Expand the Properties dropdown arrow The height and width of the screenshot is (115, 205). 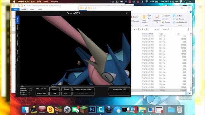click(x=157, y=22)
